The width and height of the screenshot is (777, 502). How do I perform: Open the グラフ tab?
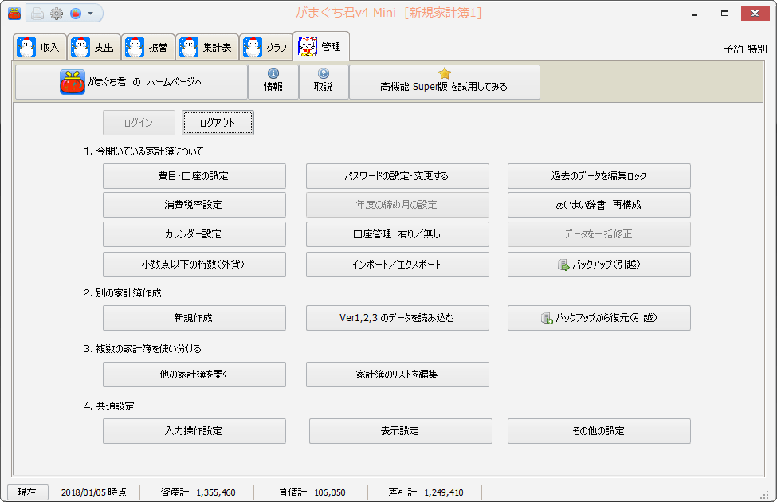click(265, 47)
